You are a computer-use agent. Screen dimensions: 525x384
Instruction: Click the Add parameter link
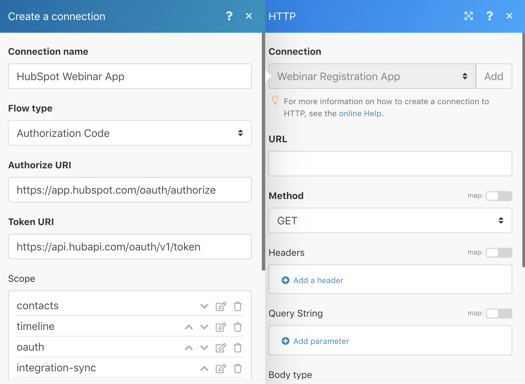coord(321,341)
